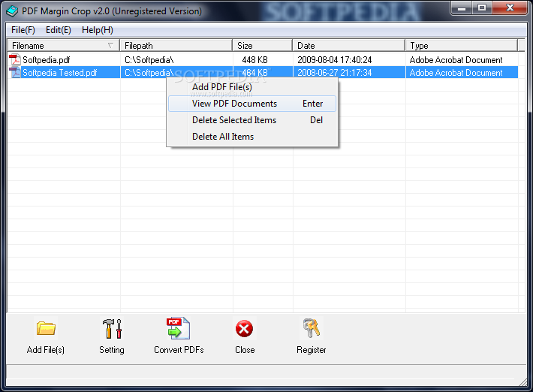The width and height of the screenshot is (533, 392).
Task: Click the PDF icon beside Softpedia Tested.pdf
Action: pyautogui.click(x=14, y=72)
